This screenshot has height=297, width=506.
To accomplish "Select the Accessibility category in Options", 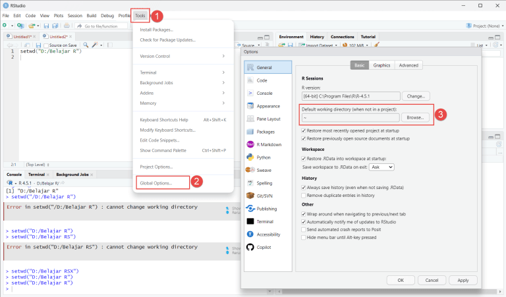I will click(x=268, y=234).
